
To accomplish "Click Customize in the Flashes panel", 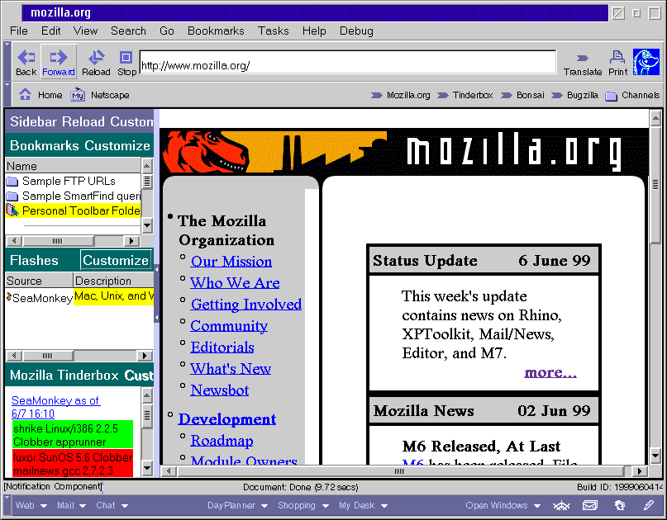I will pyautogui.click(x=116, y=260).
